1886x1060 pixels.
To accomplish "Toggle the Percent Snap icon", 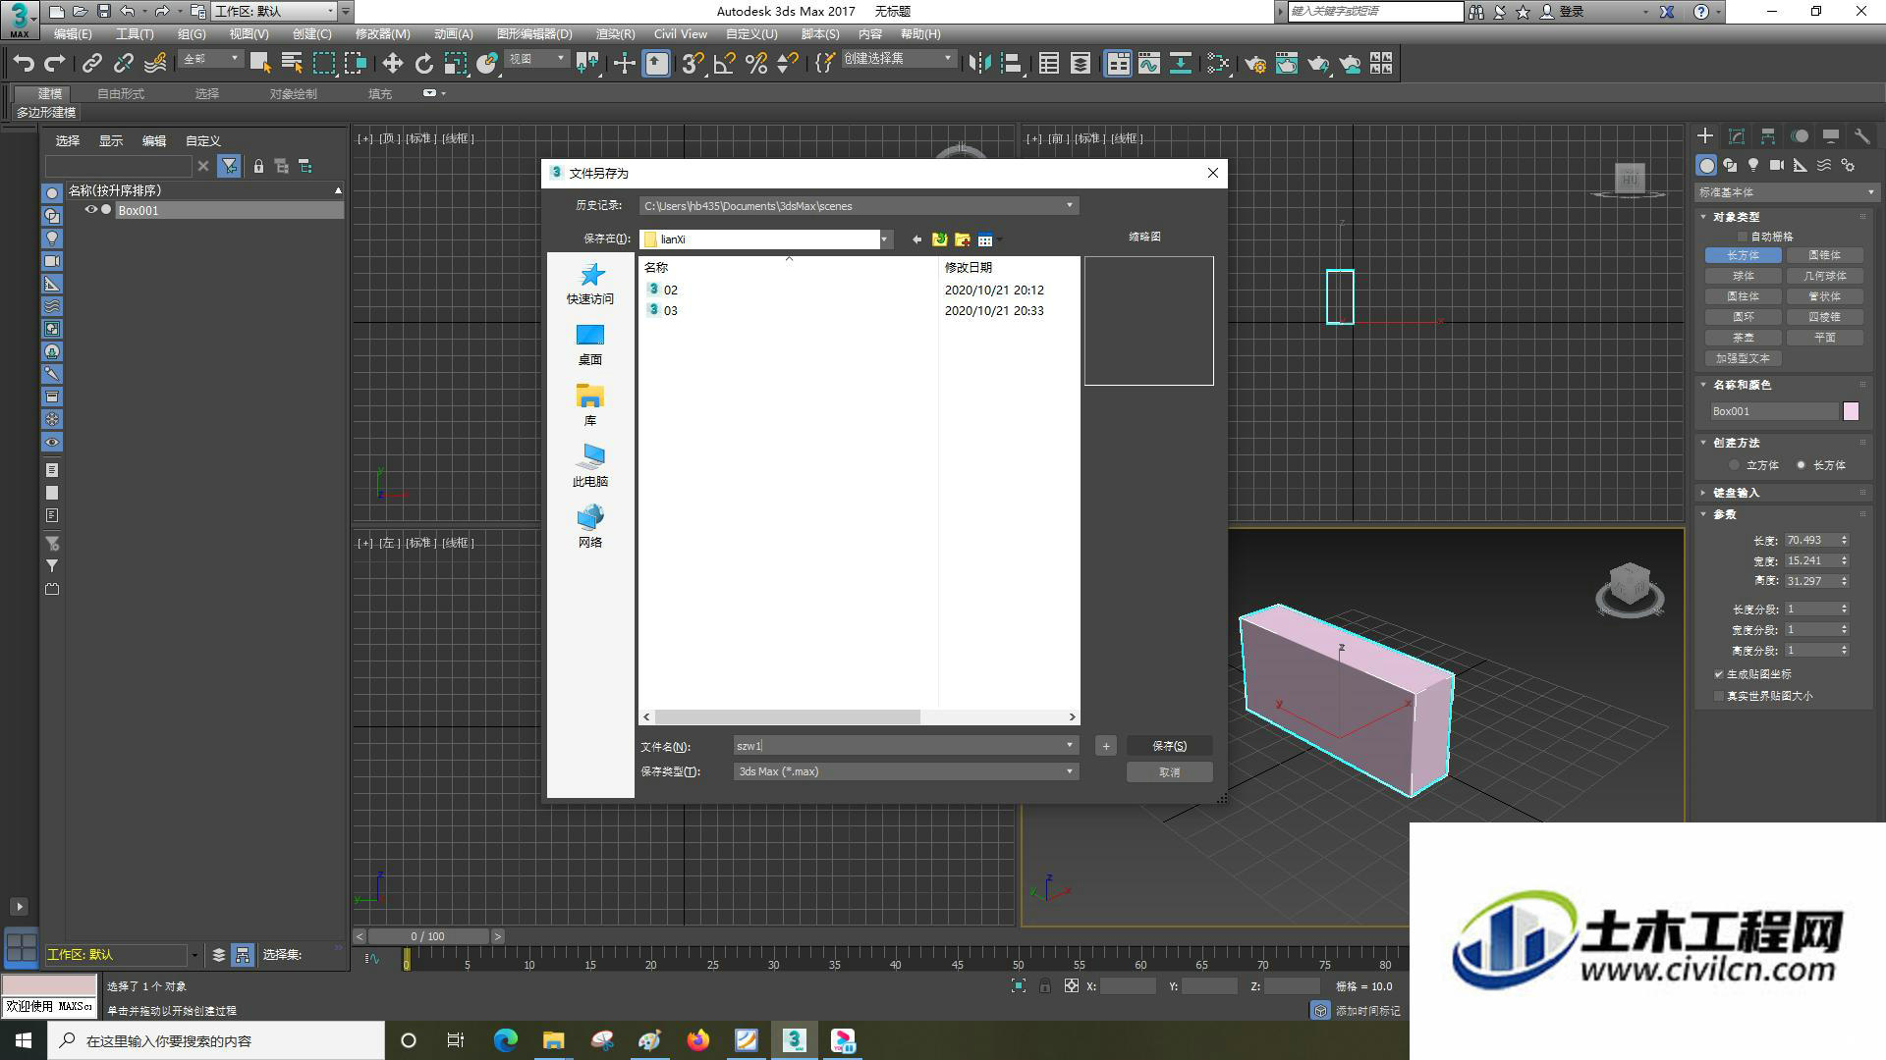I will (x=756, y=64).
